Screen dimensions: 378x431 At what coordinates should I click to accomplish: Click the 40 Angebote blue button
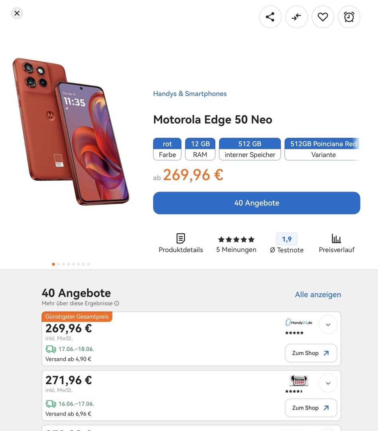pyautogui.click(x=256, y=203)
